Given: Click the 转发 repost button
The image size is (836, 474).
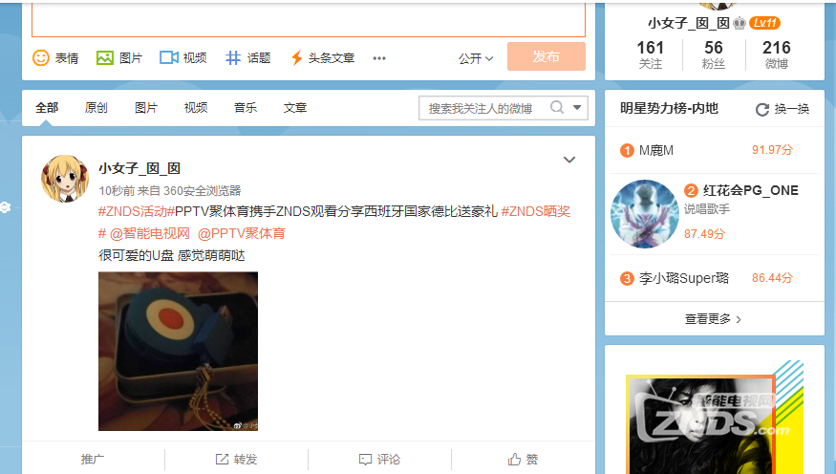Looking at the screenshot, I should (236, 459).
